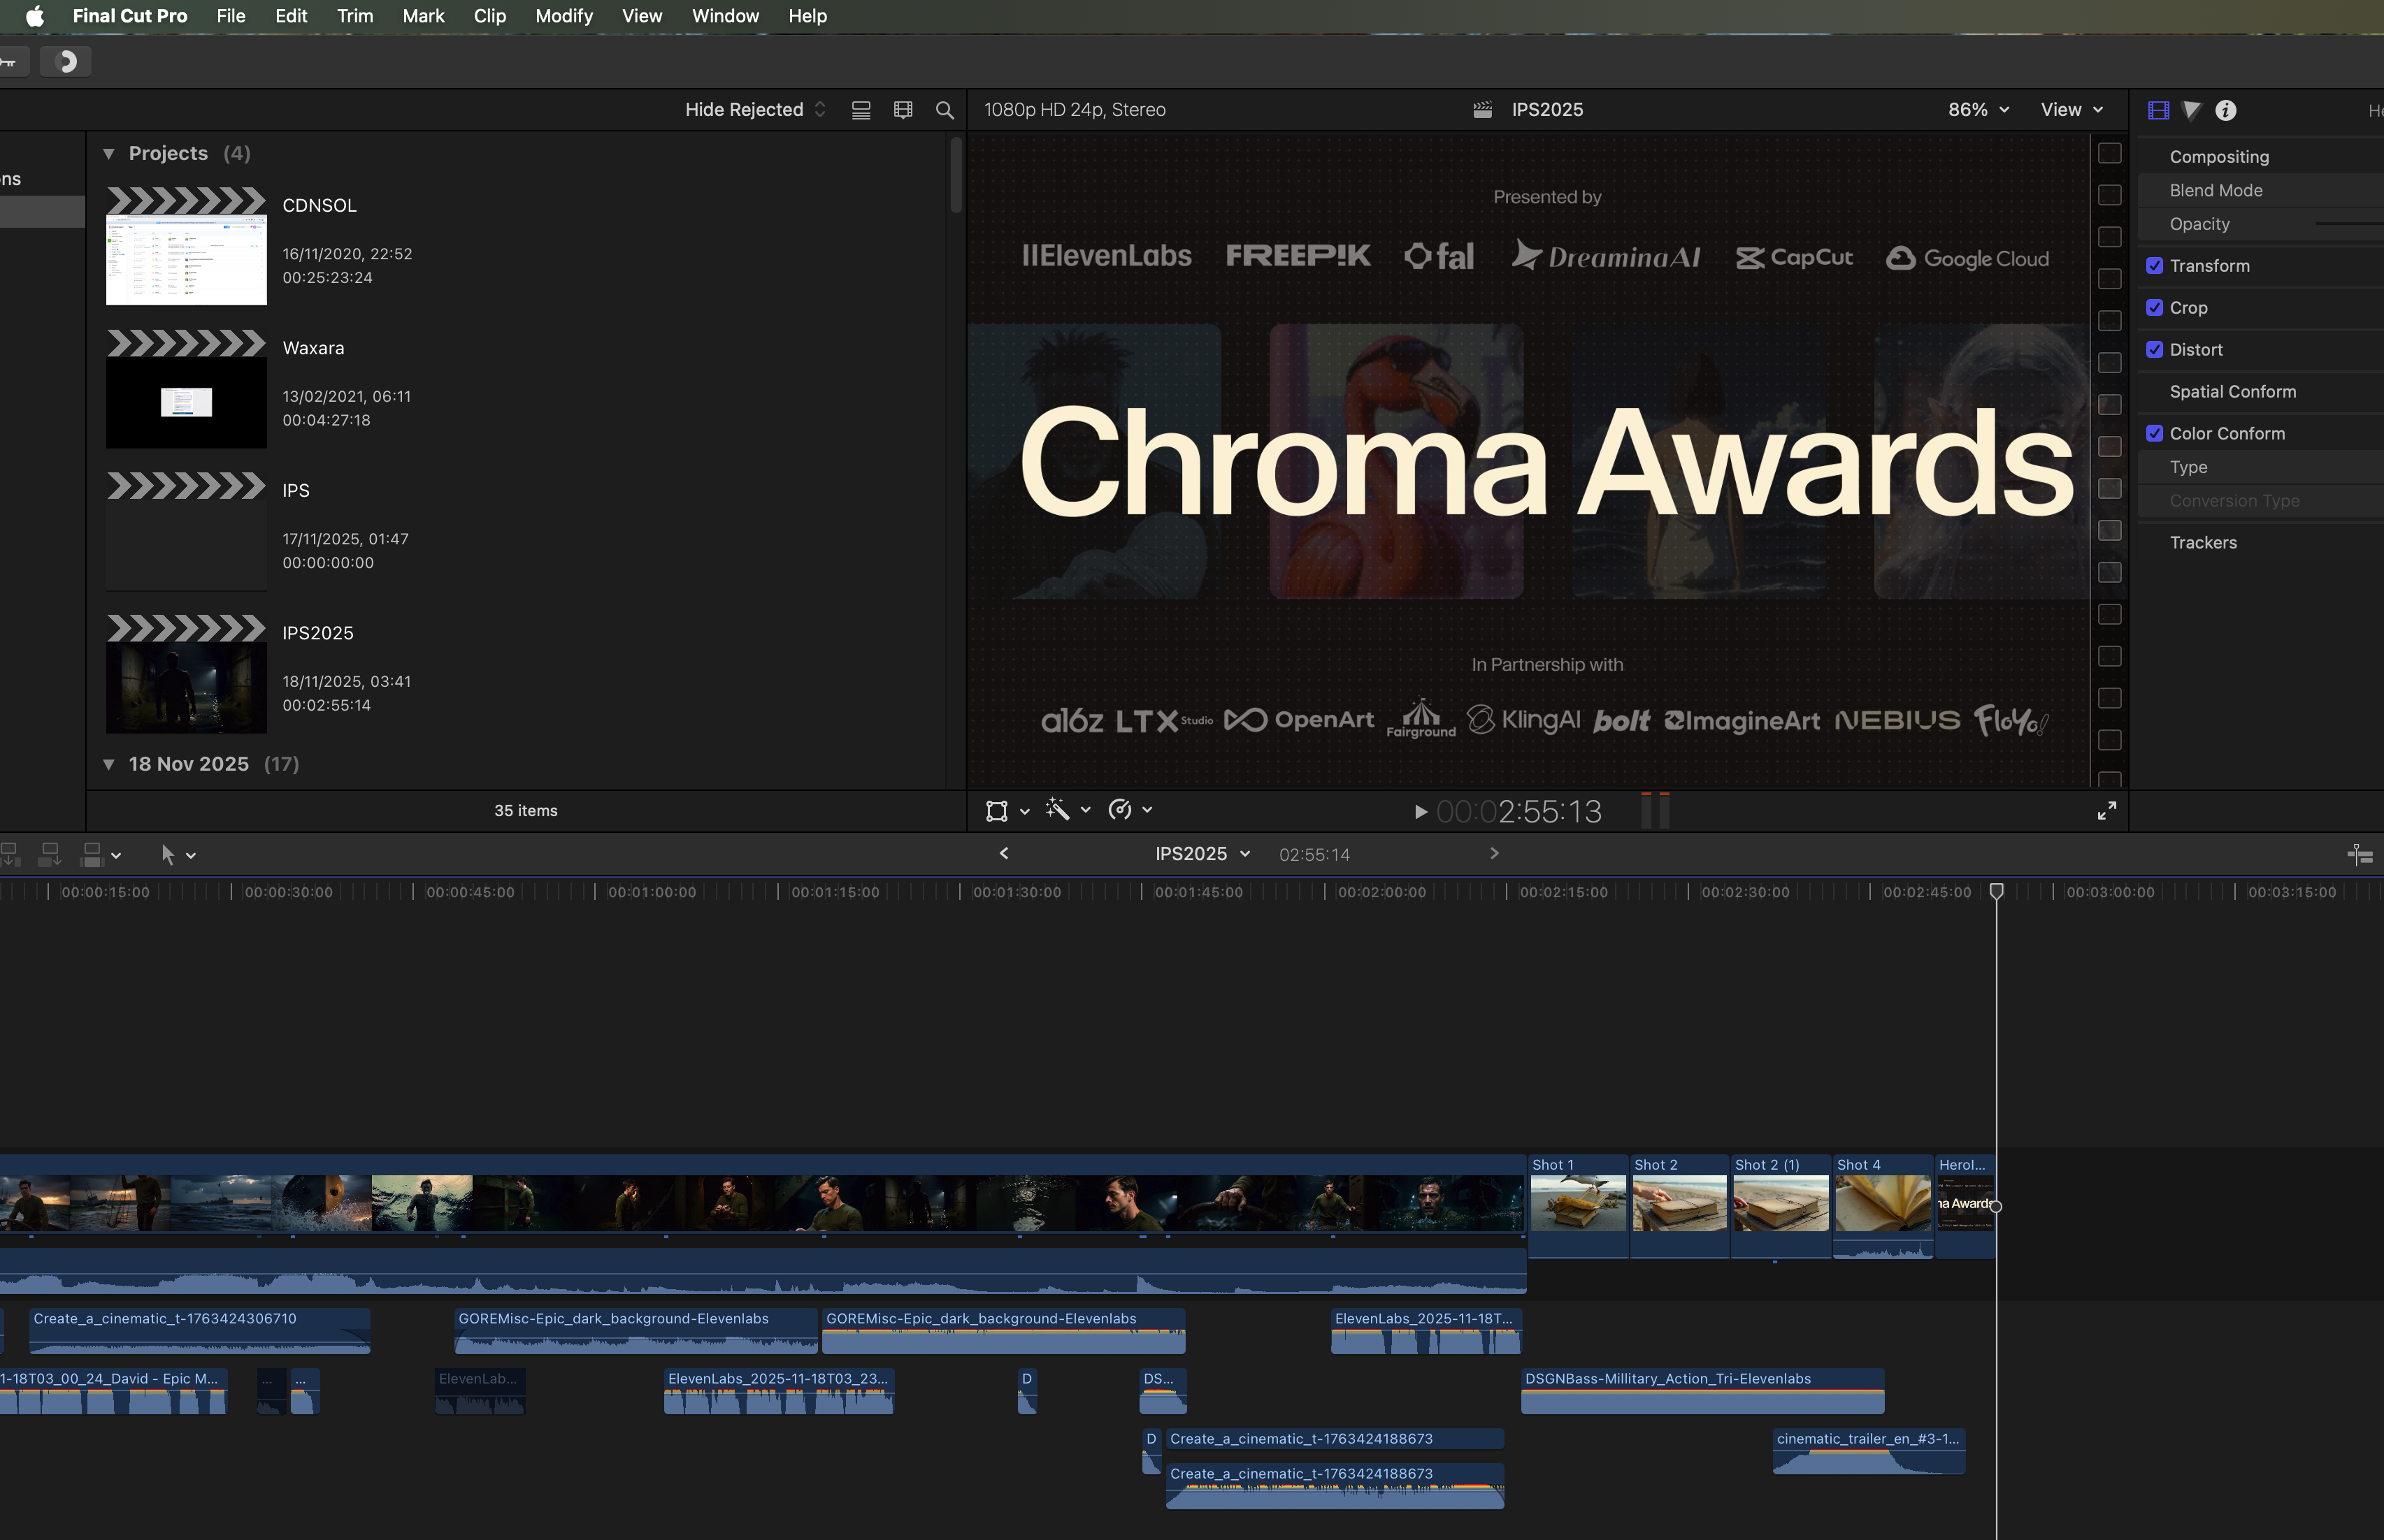Toggle filmstrip view in the browser
The image size is (2384, 1540).
903,110
